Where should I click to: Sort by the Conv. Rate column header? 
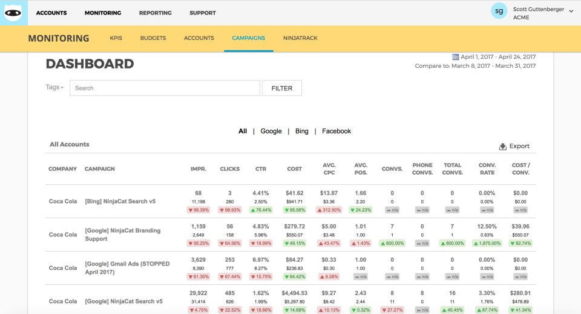click(x=487, y=169)
